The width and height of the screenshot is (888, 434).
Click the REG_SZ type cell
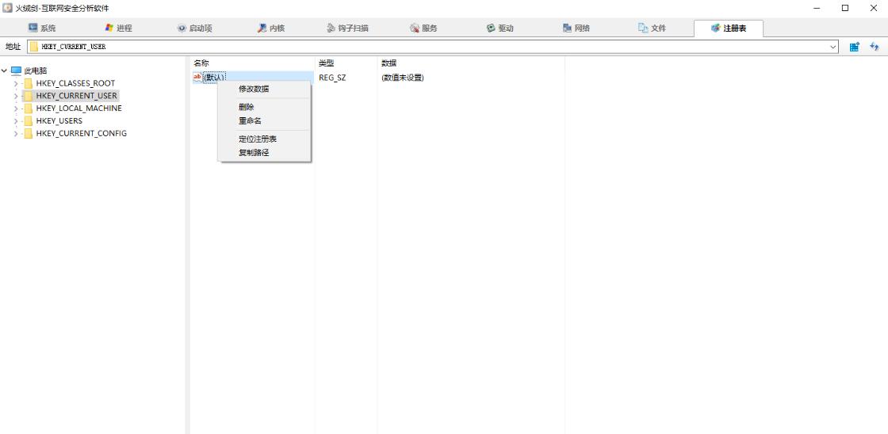click(x=332, y=78)
